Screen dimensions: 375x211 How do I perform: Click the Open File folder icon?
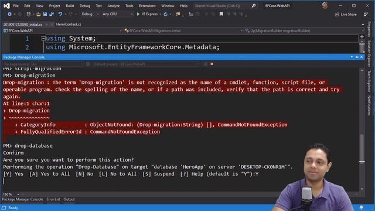point(39,14)
